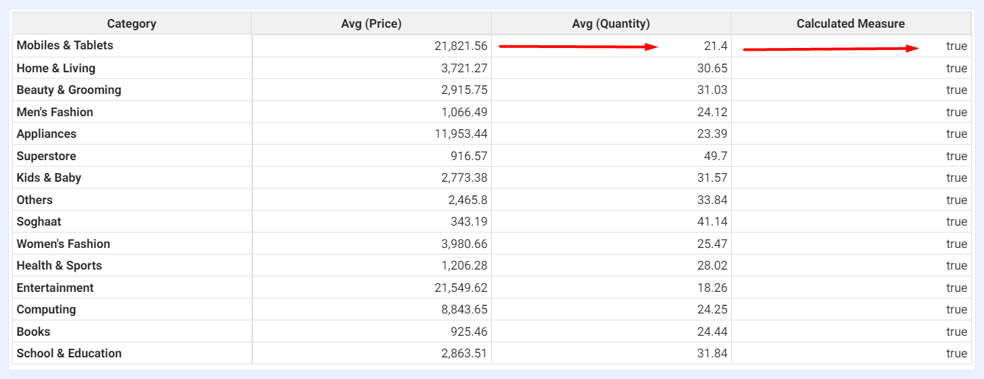The height and width of the screenshot is (379, 984).
Task: Click the Men's Fashion row label
Action: 55,112
